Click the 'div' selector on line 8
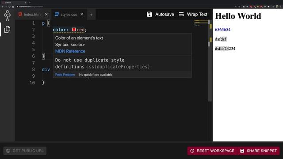 pos(46,69)
